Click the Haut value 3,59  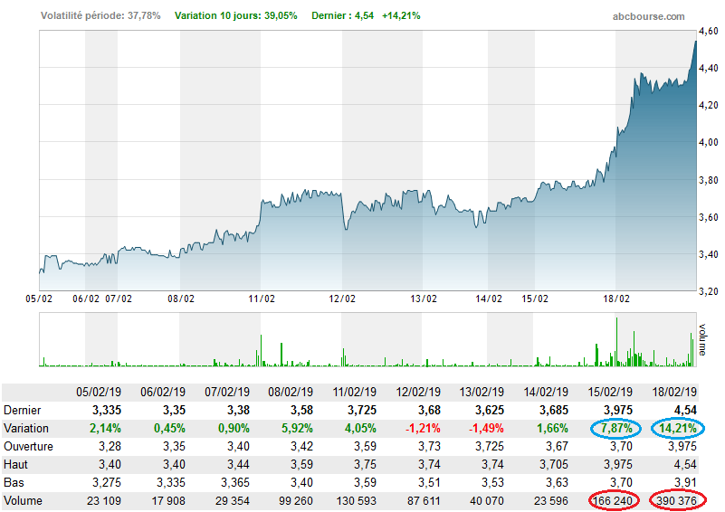coord(302,464)
